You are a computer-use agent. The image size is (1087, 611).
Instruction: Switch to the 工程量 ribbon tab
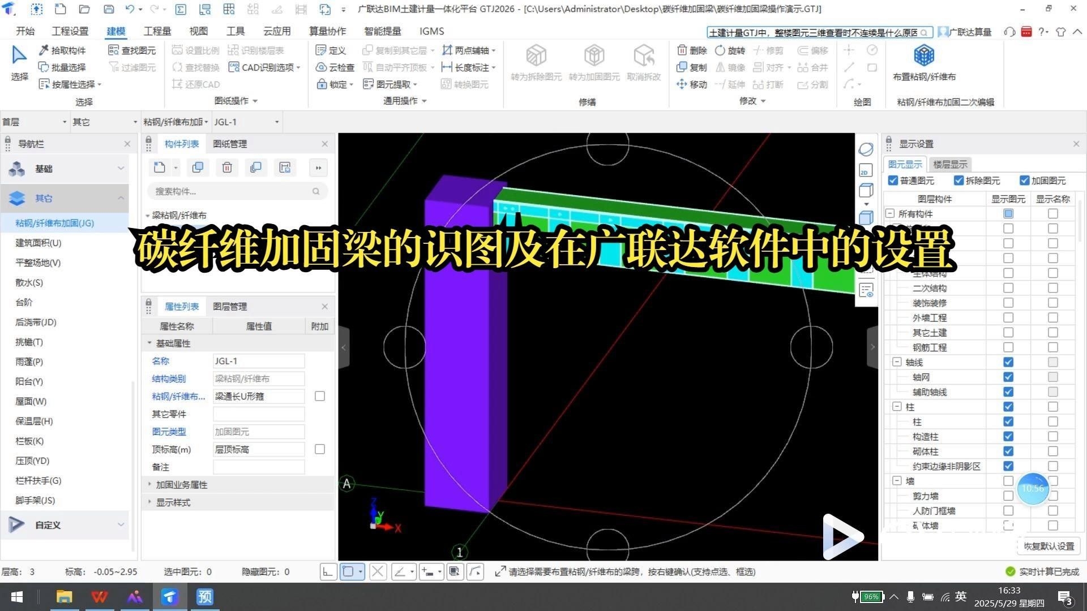pos(157,31)
